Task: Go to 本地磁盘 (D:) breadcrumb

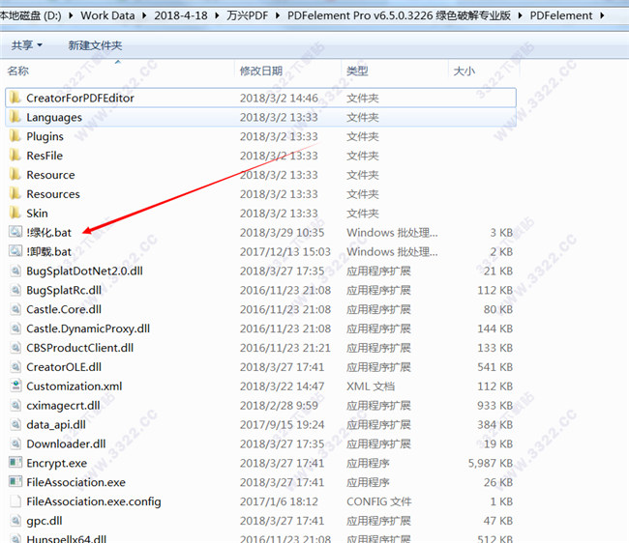Action: click(x=31, y=15)
